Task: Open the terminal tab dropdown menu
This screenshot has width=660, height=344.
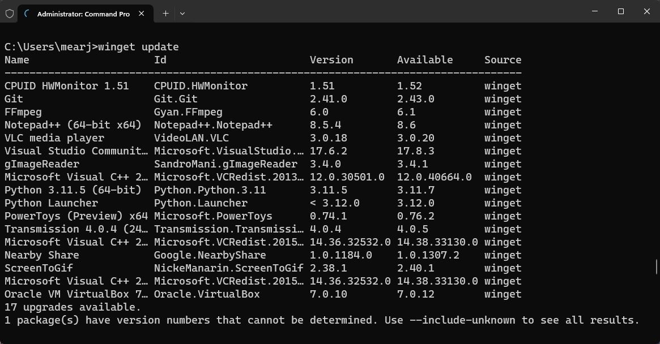Action: click(x=182, y=12)
